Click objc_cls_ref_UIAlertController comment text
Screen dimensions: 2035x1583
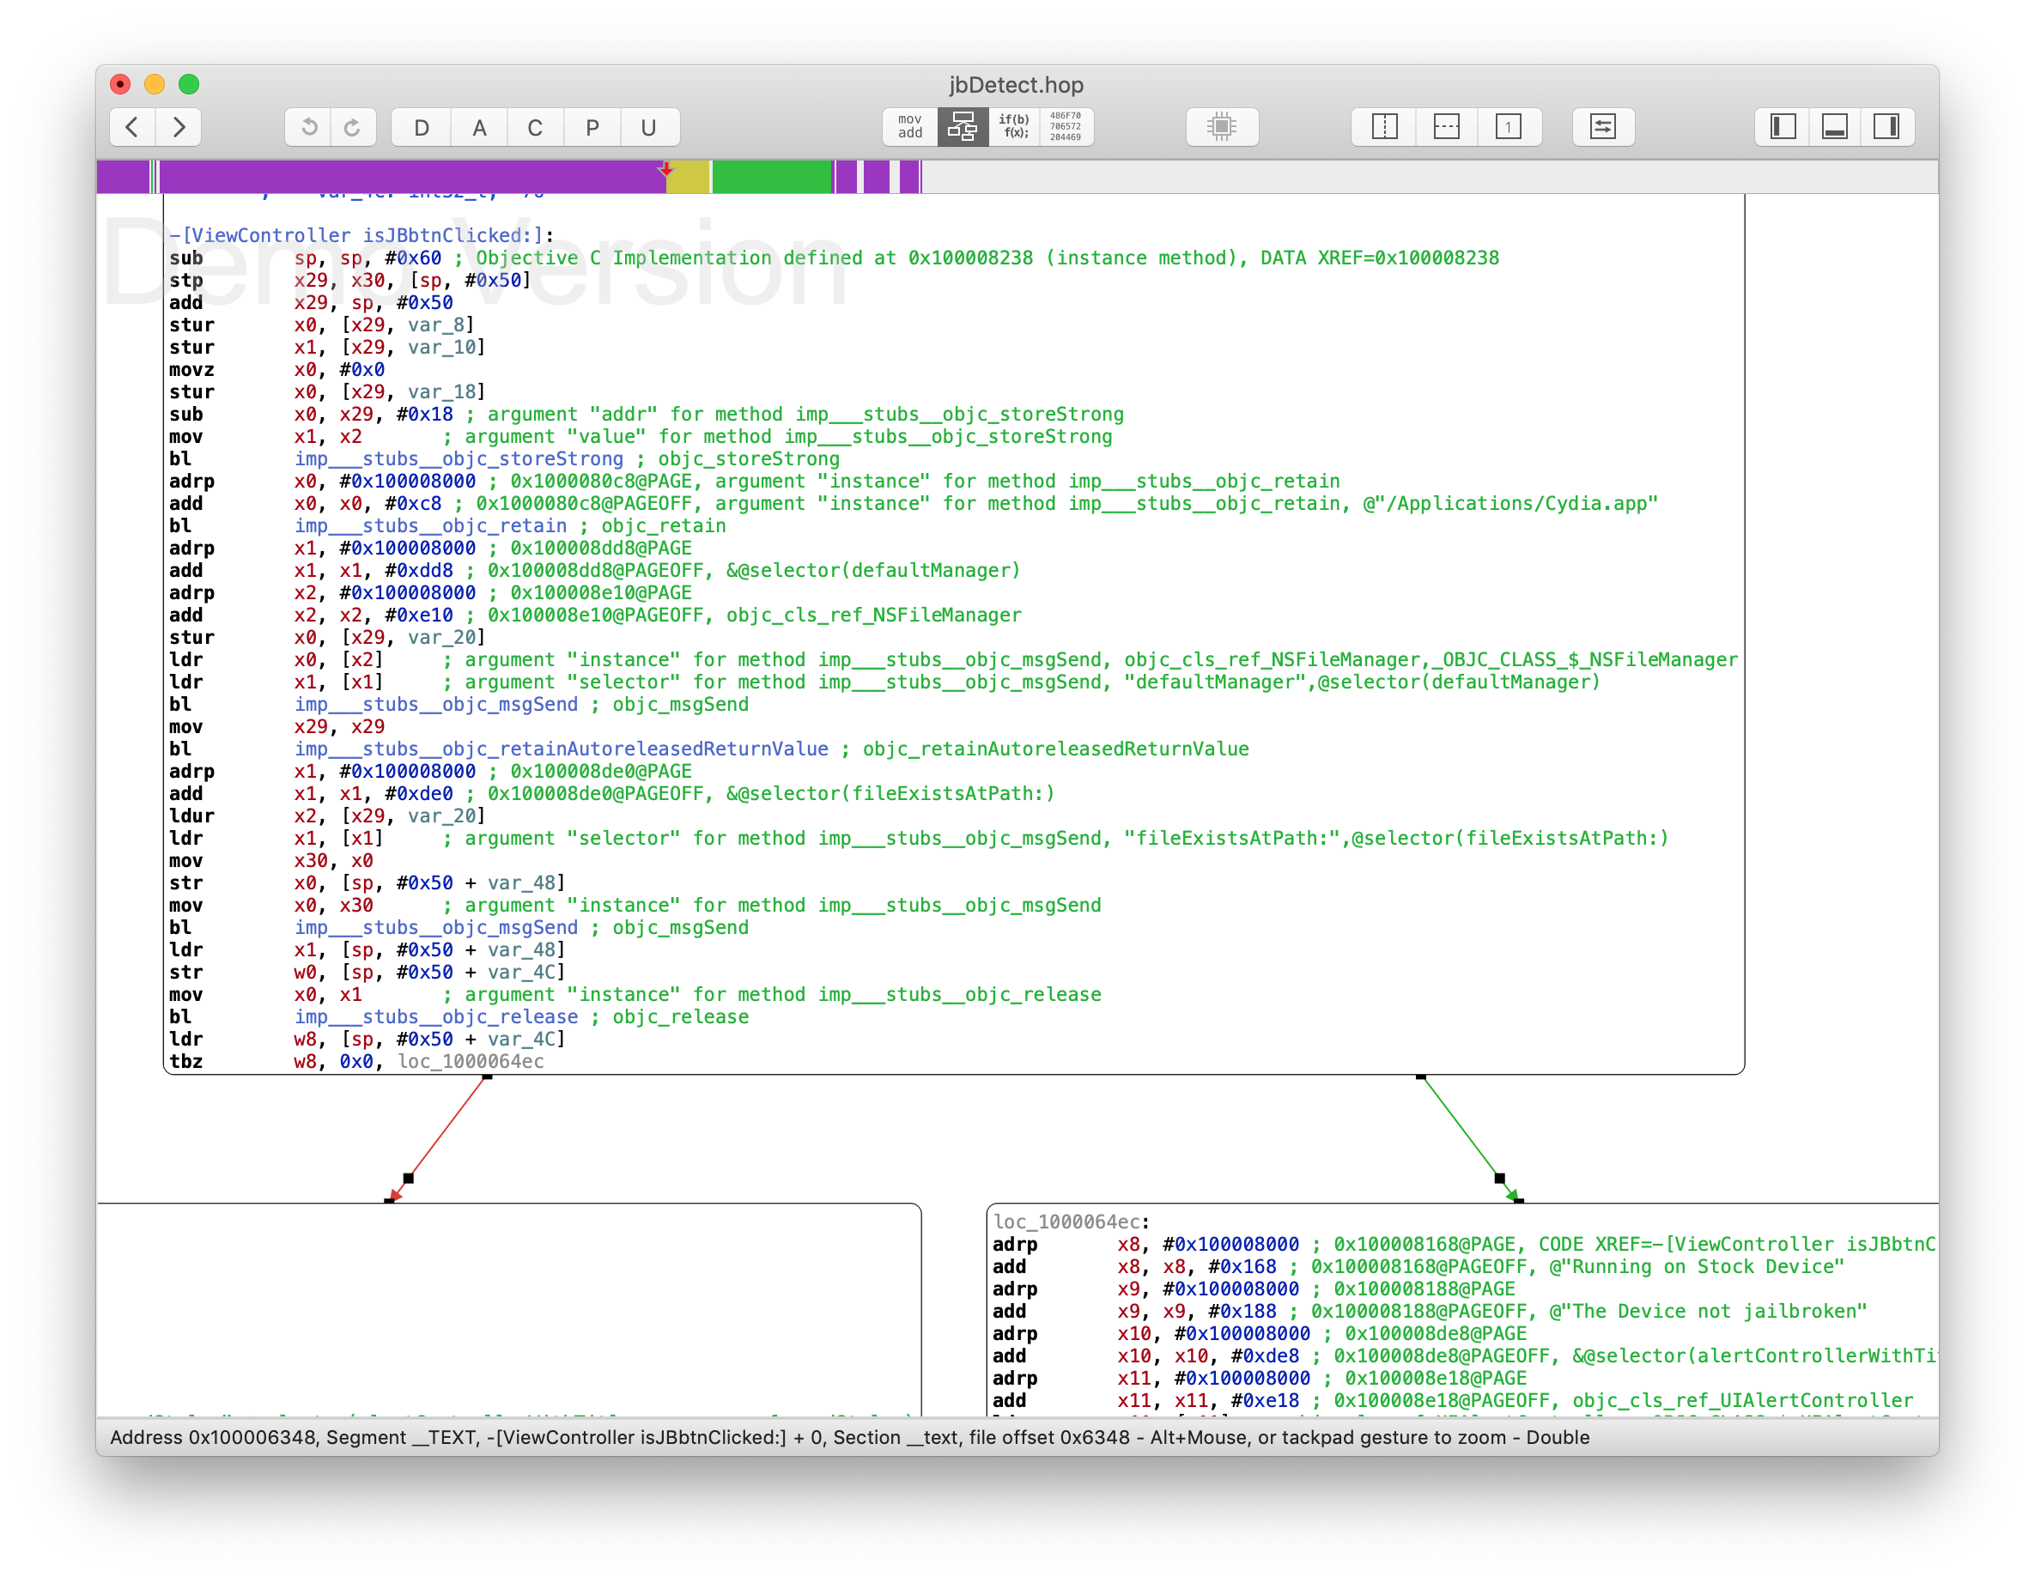(x=1742, y=1400)
